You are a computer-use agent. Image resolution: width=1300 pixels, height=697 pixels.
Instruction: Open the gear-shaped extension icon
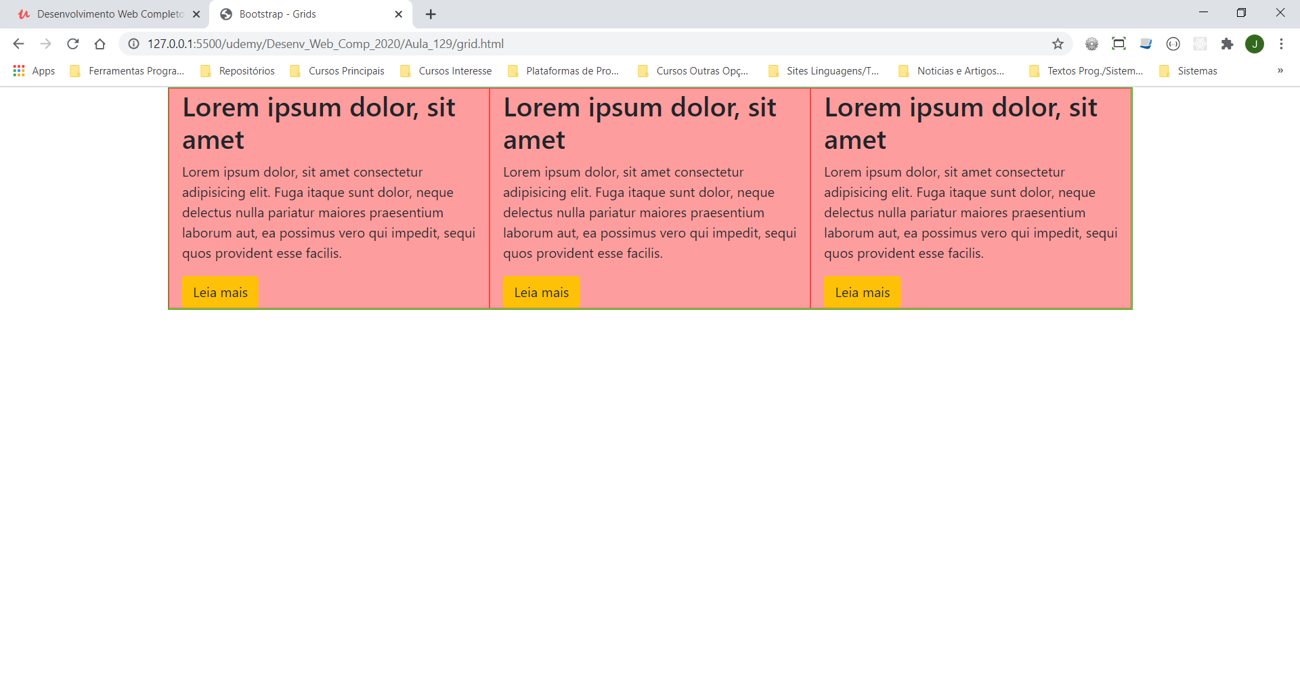pos(1091,44)
